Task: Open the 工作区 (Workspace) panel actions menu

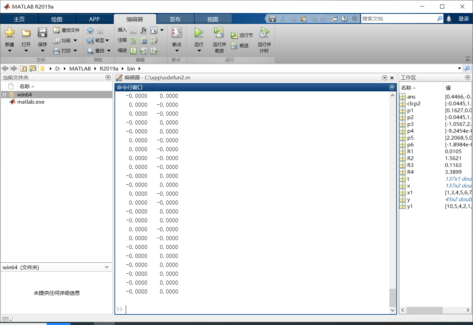Action: point(468,78)
